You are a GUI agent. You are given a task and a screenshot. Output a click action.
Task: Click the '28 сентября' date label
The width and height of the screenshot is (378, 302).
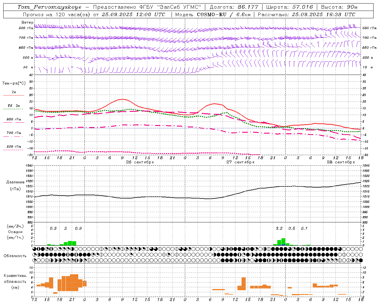(341, 162)
